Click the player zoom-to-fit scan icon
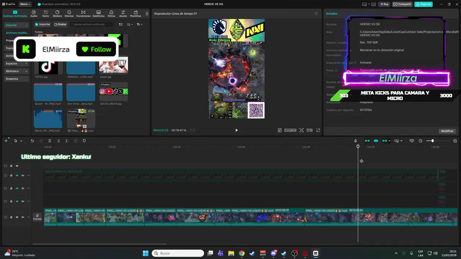Image resolution: width=461 pixels, height=259 pixels. 301,130
